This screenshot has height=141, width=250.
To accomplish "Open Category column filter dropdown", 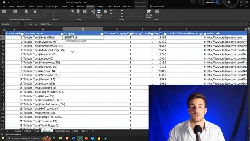I will 102,34.
